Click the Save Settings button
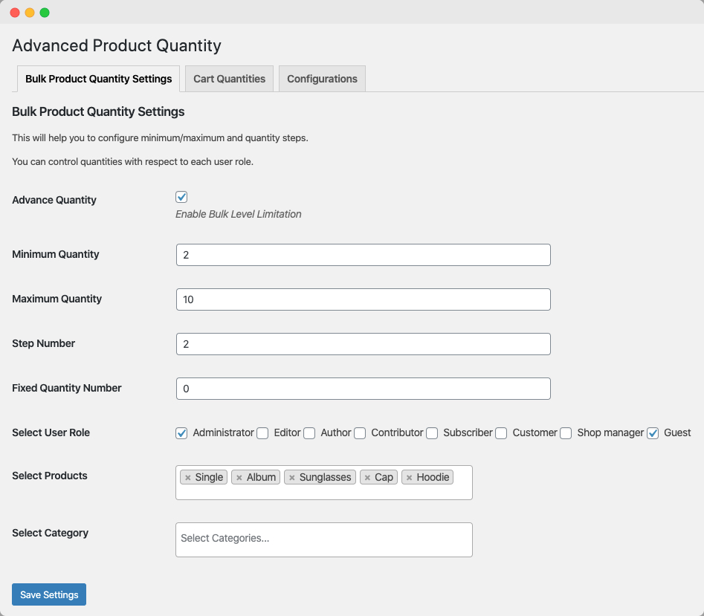The width and height of the screenshot is (704, 616). point(49,594)
